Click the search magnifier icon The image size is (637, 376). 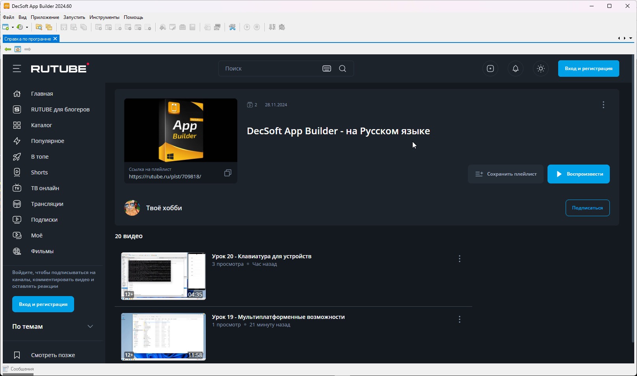click(343, 69)
